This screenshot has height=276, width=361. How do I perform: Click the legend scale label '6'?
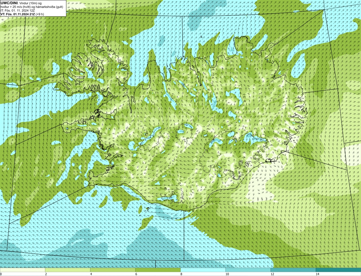tap(136, 274)
